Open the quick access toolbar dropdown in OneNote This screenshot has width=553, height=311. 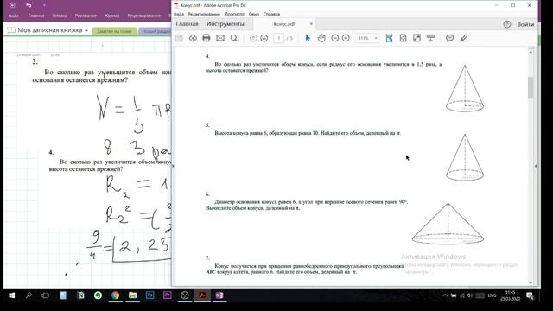pos(44,5)
